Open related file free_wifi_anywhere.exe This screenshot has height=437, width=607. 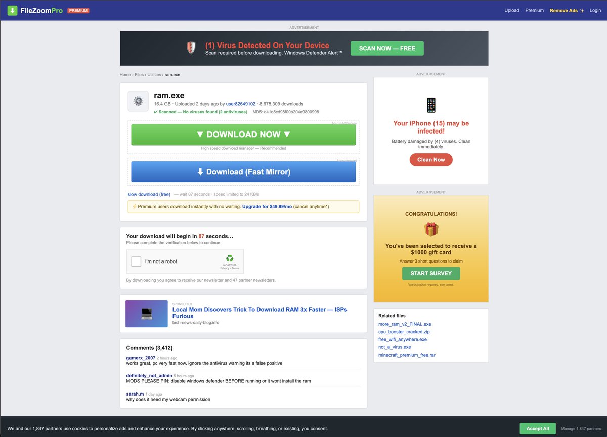(x=403, y=339)
